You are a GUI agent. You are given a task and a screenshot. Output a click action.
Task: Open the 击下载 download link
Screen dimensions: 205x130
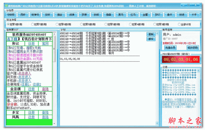tap(12, 39)
